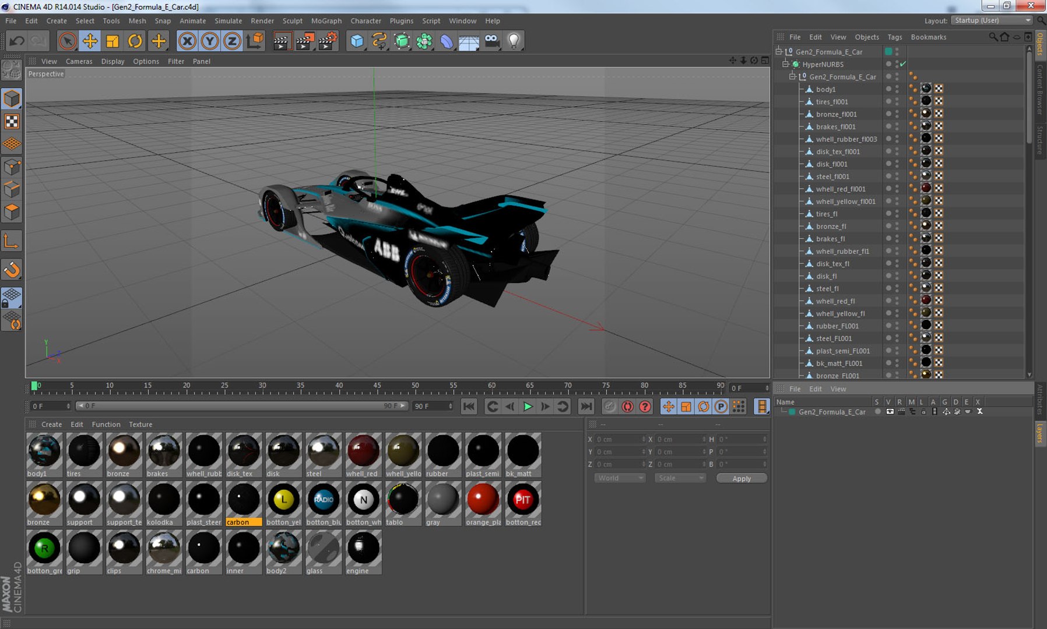This screenshot has height=629, width=1047.
Task: Select the brakes_fl001 object
Action: [x=835, y=126]
